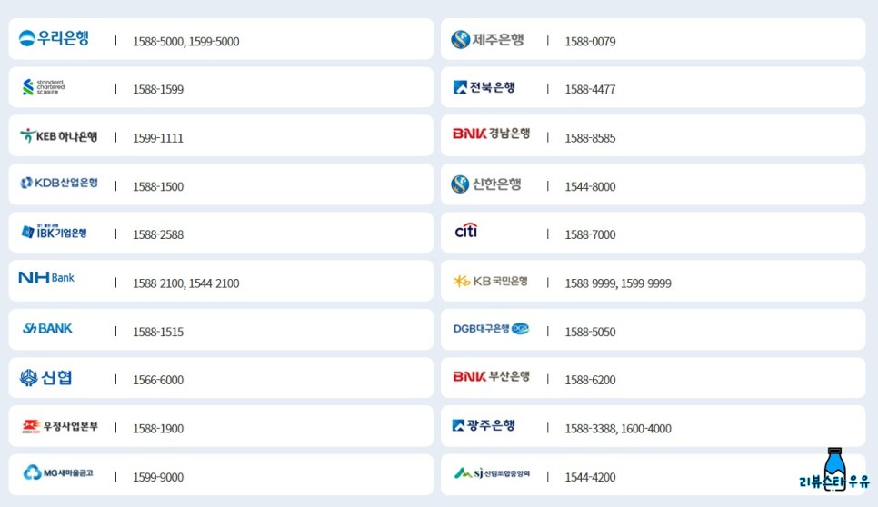Click the phone number 1588-4477

pyautogui.click(x=590, y=90)
